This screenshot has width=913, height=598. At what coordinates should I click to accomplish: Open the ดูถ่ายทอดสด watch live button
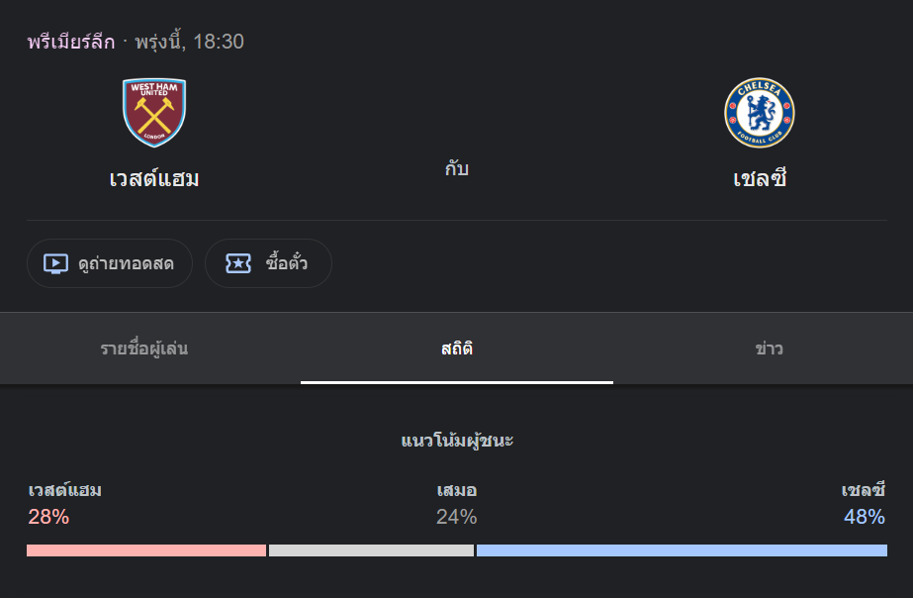tap(110, 263)
